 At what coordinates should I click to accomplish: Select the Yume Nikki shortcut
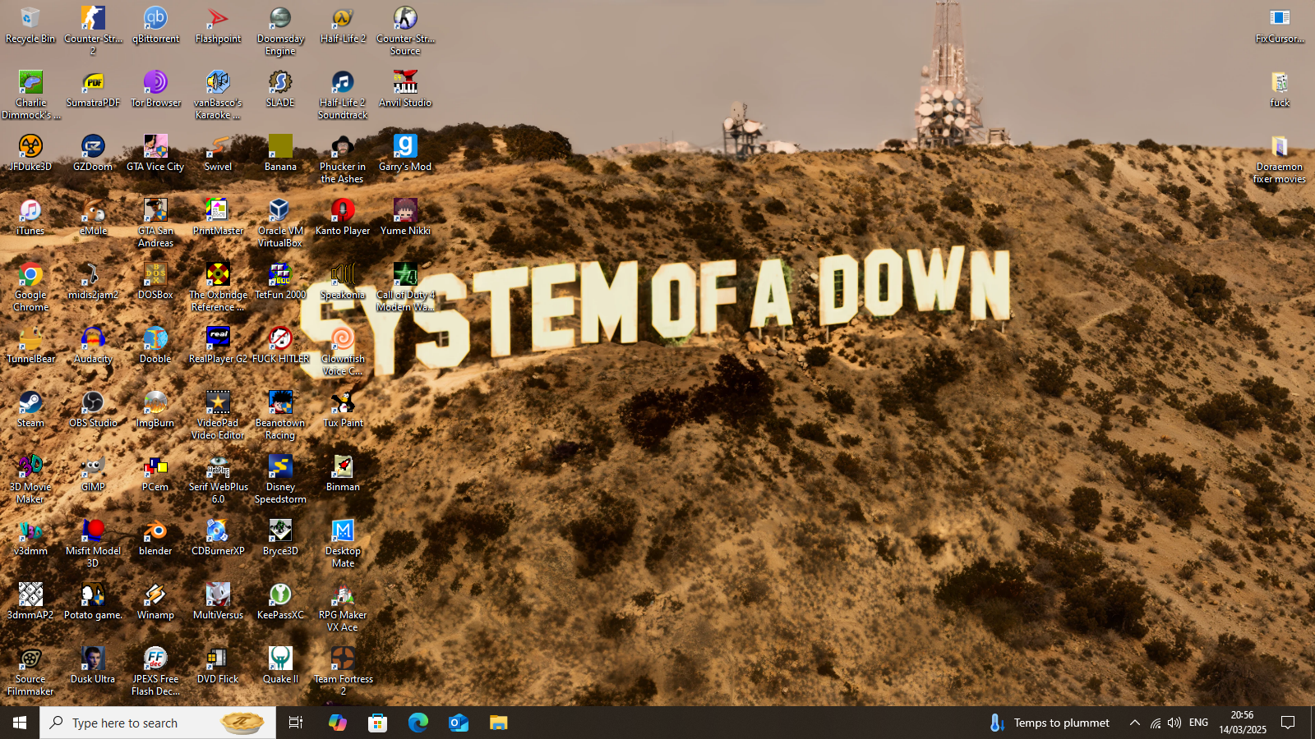405,218
